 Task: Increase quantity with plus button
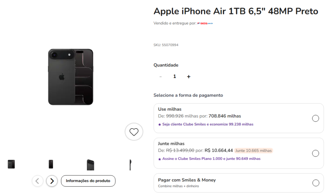[189, 77]
